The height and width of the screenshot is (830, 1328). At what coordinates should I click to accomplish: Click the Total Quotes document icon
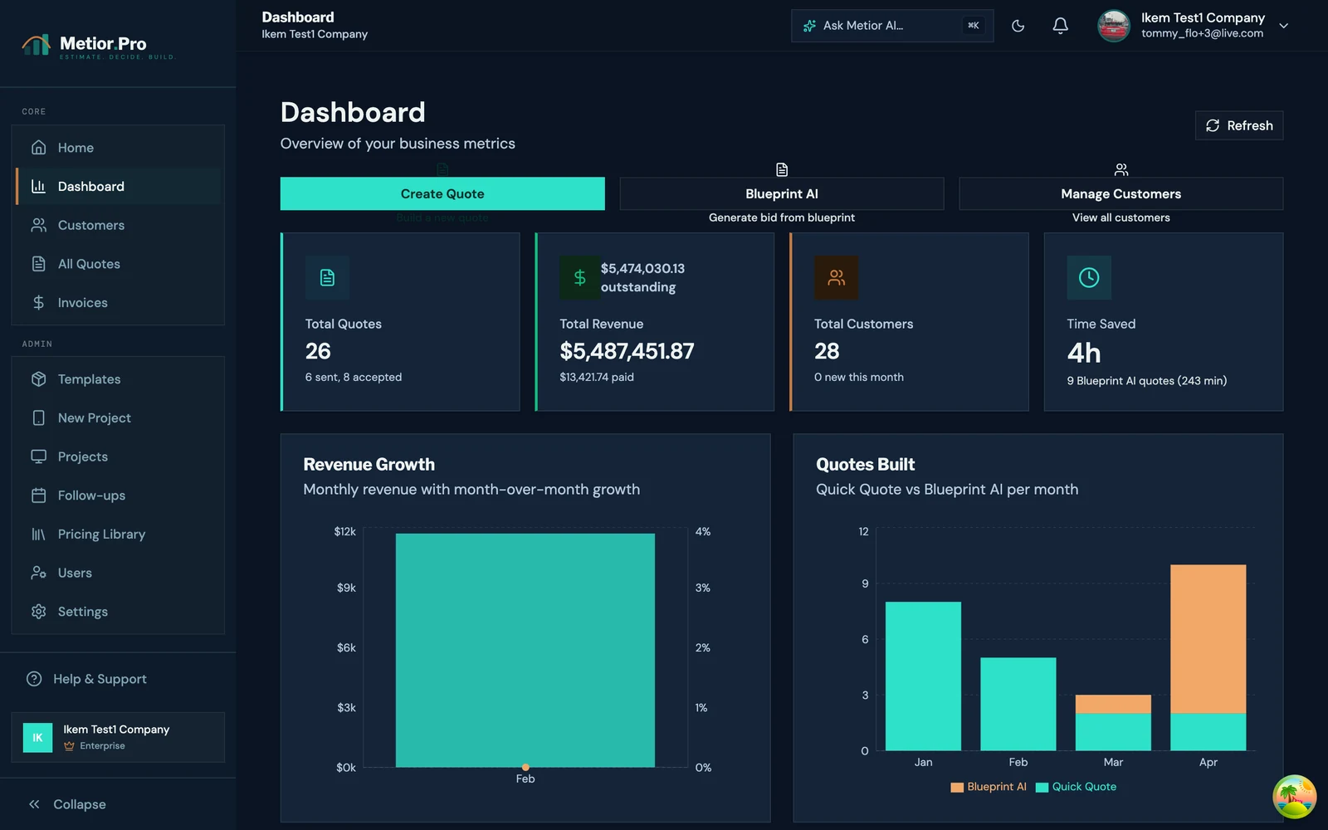[327, 277]
